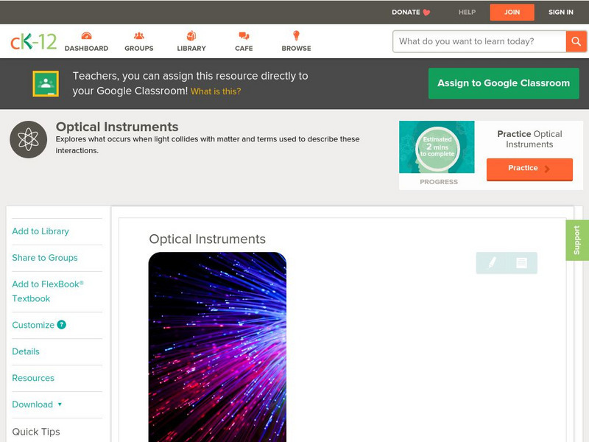The image size is (589, 442).
Task: Click the 'Optical Instruments' page title
Action: pyautogui.click(x=117, y=127)
